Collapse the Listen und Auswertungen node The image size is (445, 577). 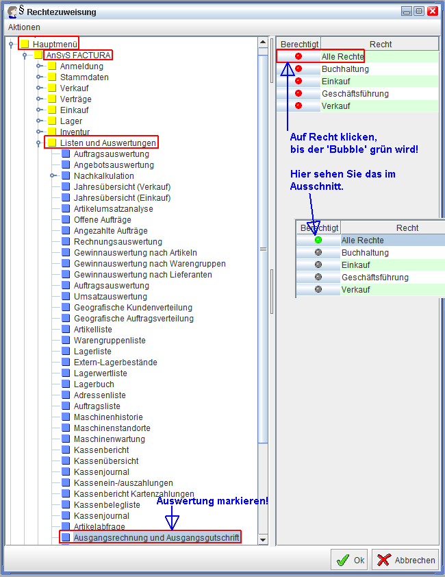(39, 143)
